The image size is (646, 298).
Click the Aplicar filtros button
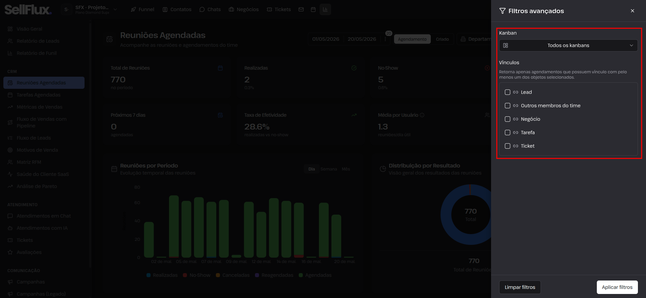click(617, 287)
